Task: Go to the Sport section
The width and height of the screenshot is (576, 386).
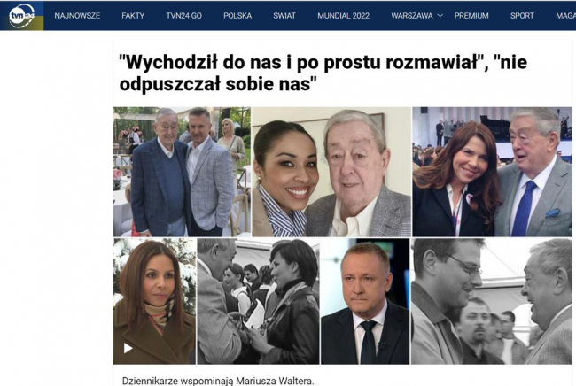Action: click(x=522, y=16)
